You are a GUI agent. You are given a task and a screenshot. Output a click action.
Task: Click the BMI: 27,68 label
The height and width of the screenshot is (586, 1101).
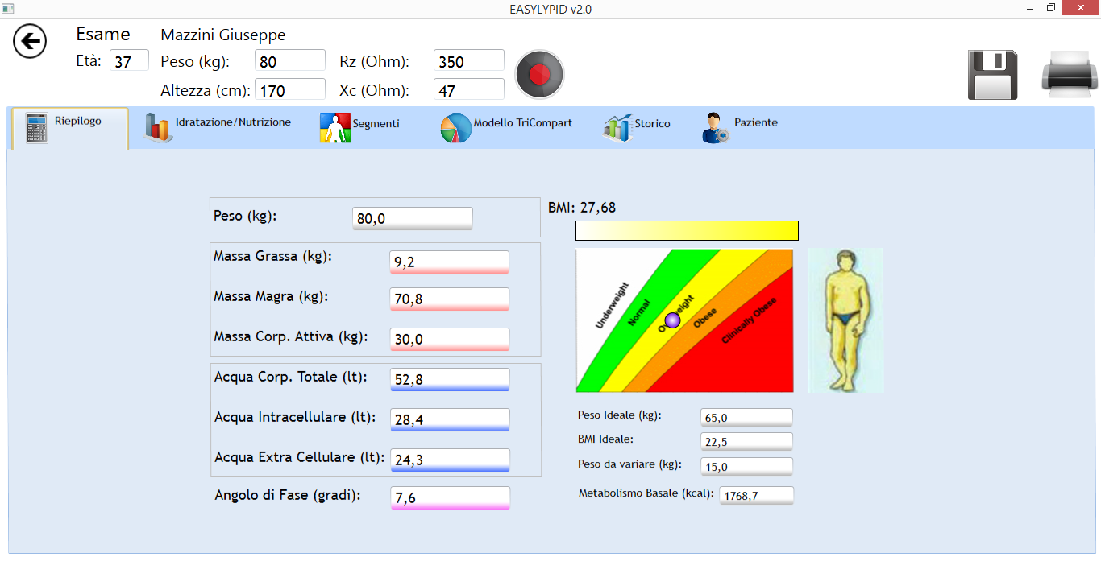[582, 208]
